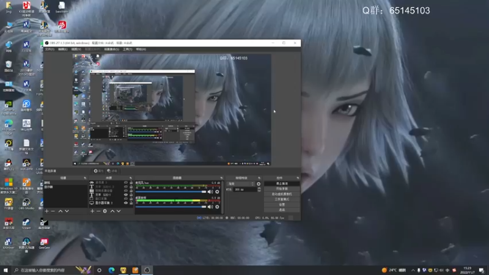Click the OBS icon on the taskbar

[x=147, y=270]
